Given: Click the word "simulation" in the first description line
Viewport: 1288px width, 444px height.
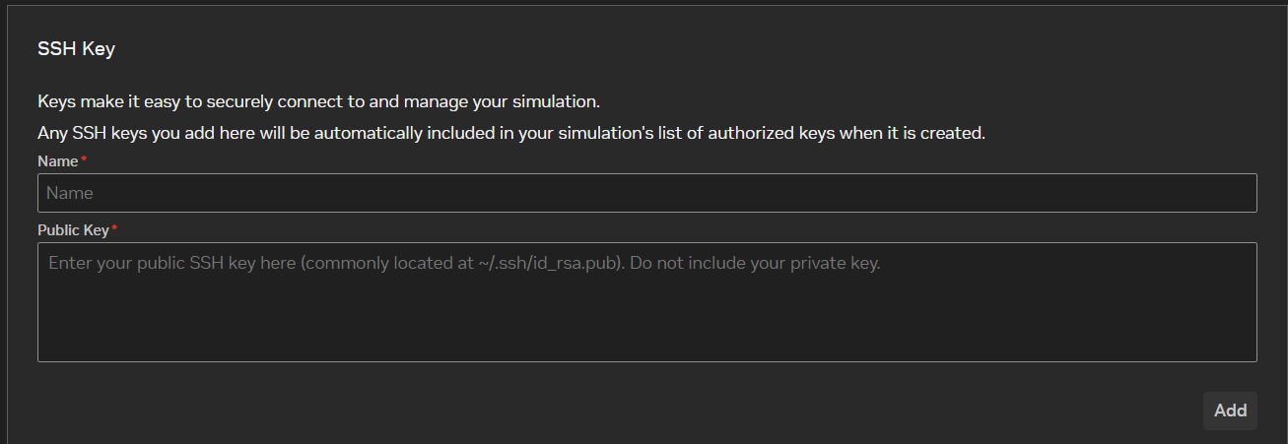Looking at the screenshot, I should coord(556,101).
